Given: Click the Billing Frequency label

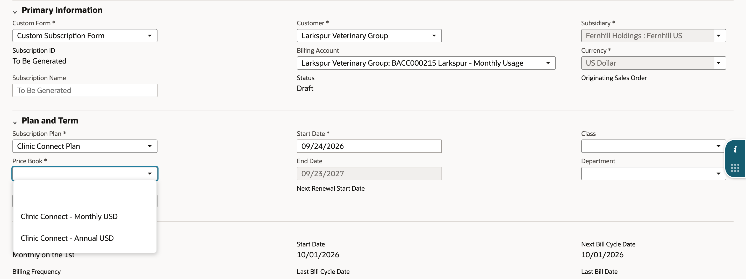Looking at the screenshot, I should tap(37, 272).
